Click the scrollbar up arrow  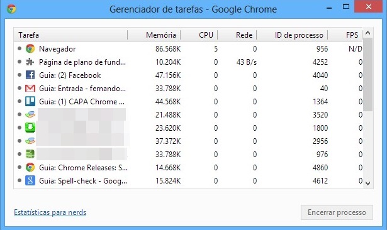pyautogui.click(x=367, y=33)
